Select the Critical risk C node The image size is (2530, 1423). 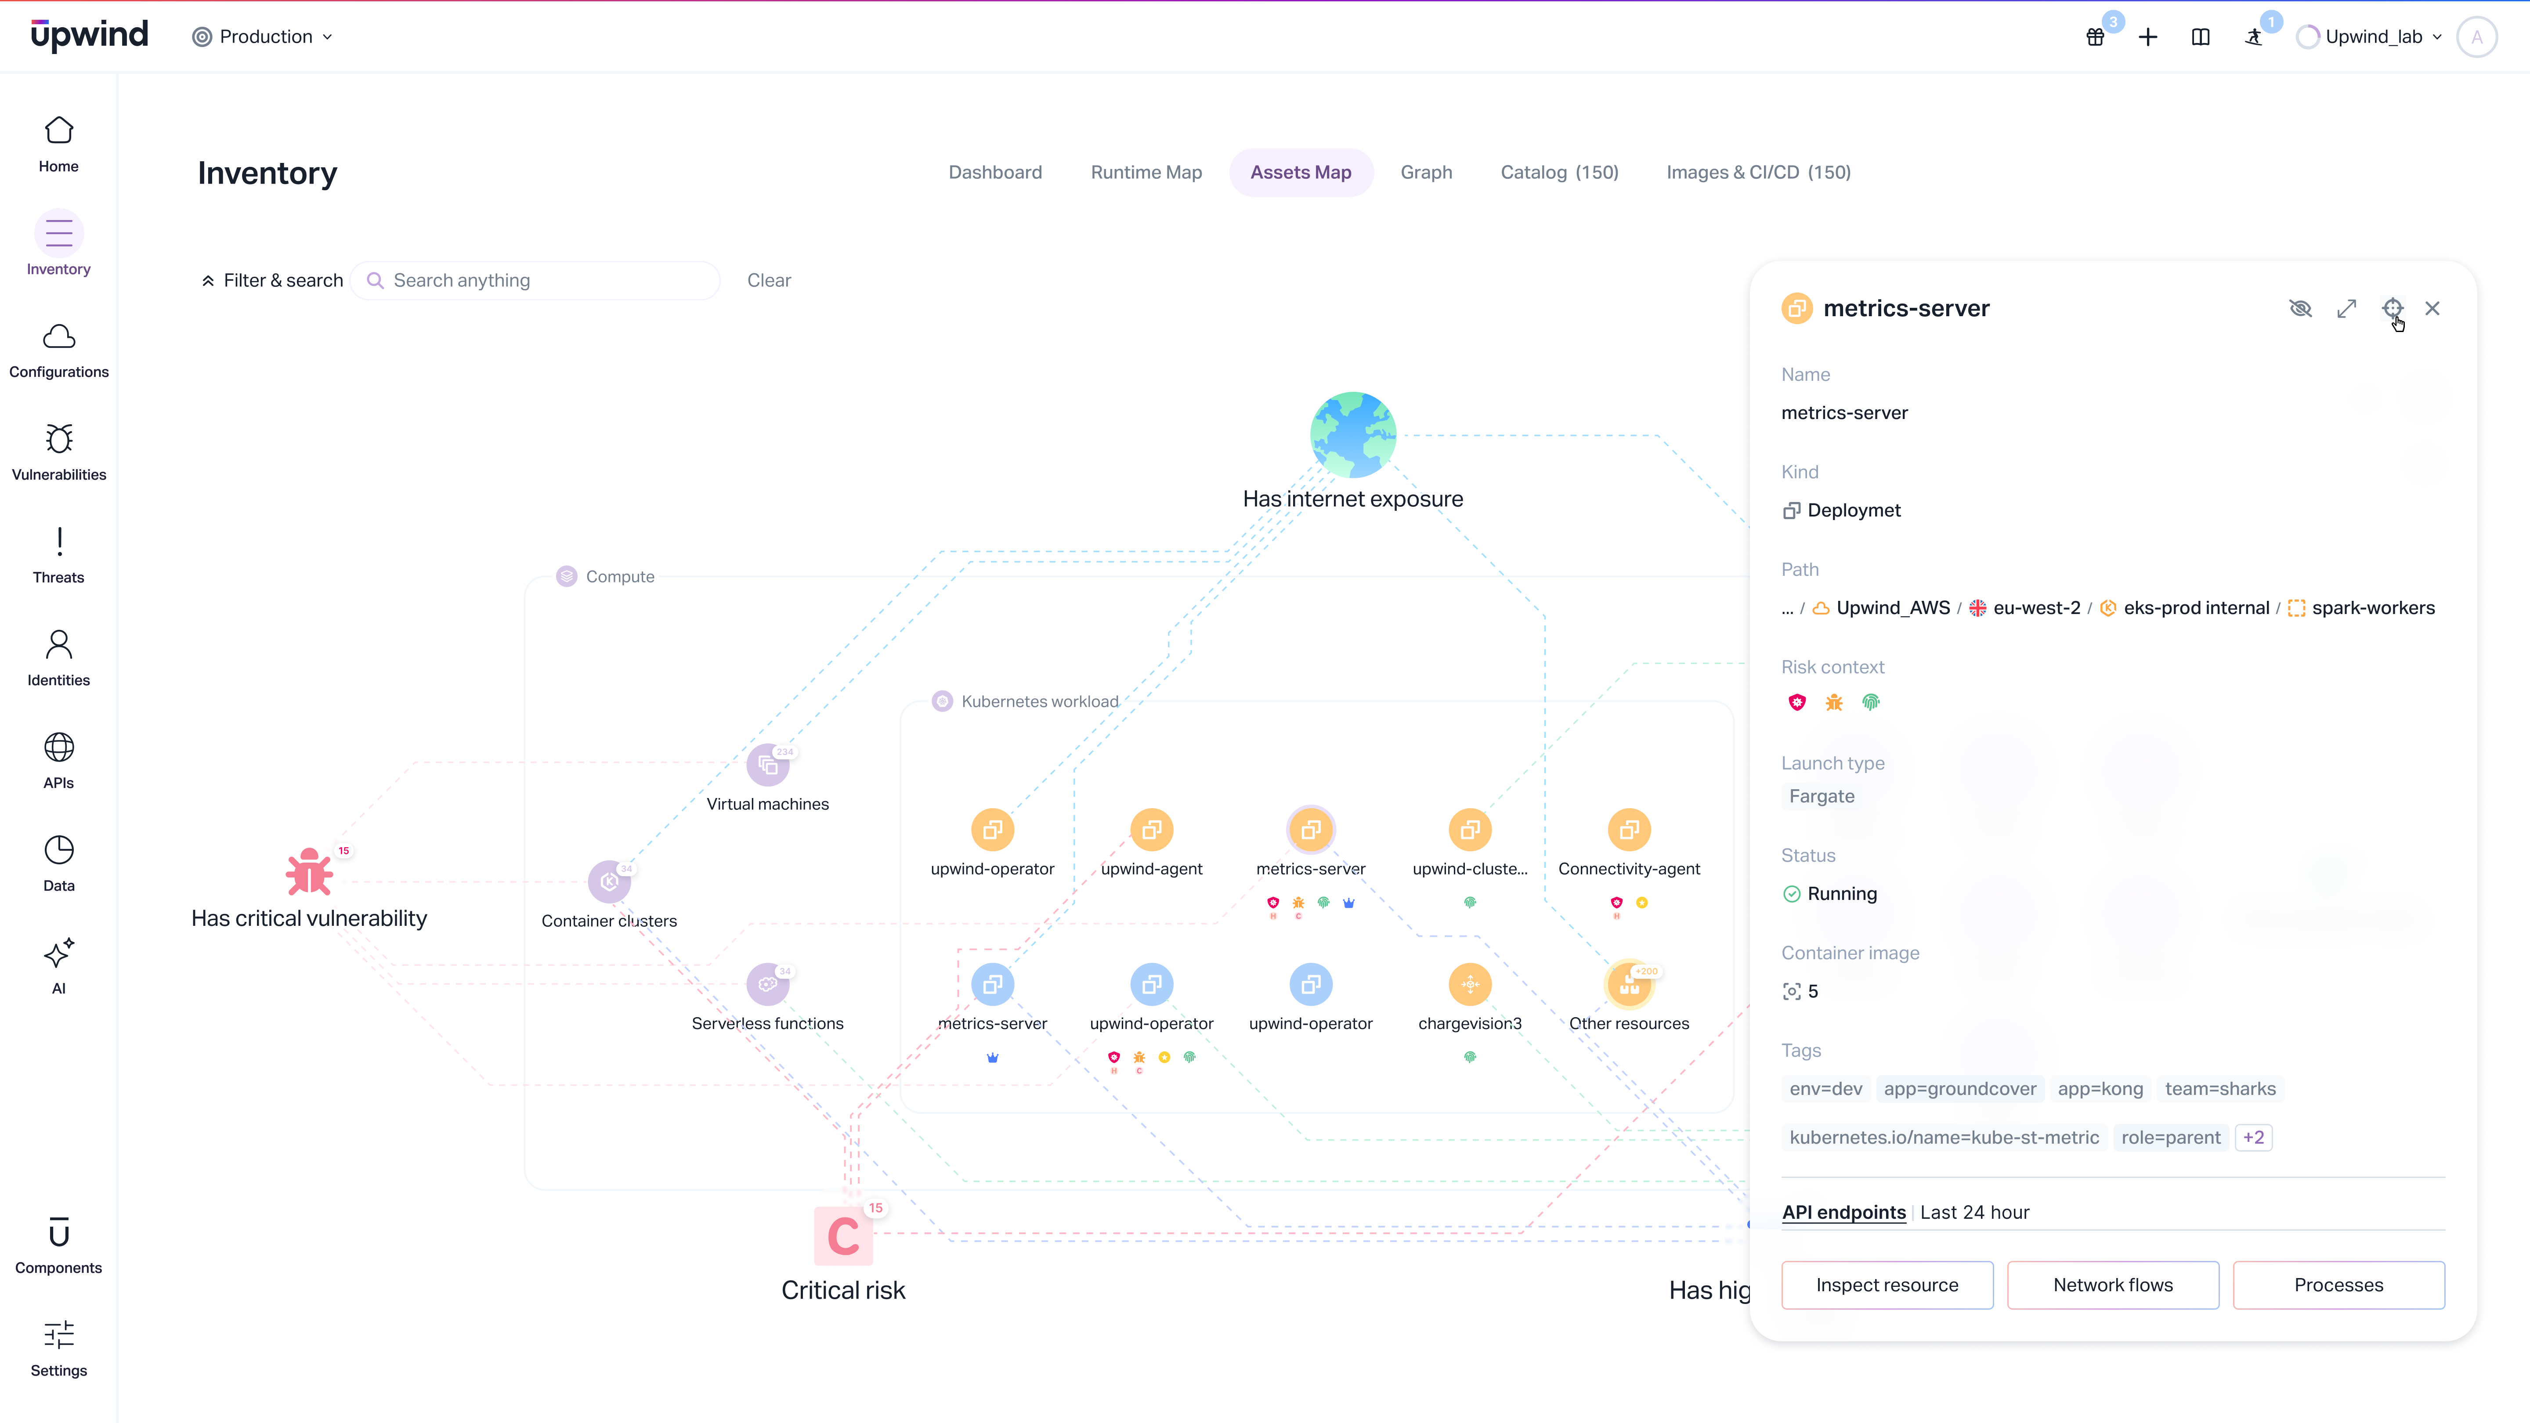(x=843, y=1235)
